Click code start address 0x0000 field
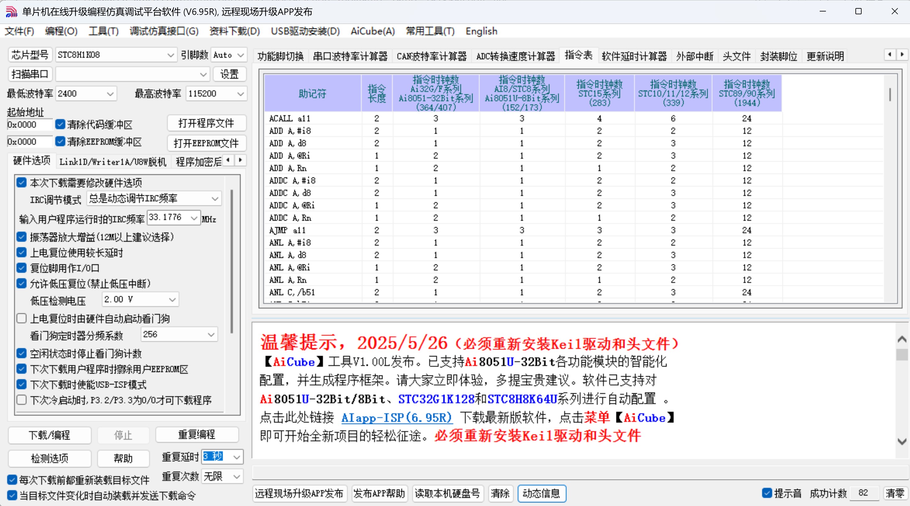 coord(30,124)
